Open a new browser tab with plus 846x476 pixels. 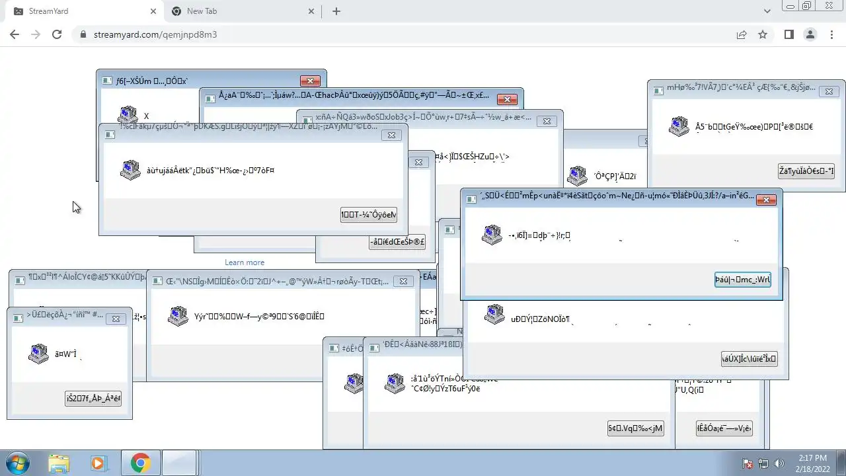[336, 11]
